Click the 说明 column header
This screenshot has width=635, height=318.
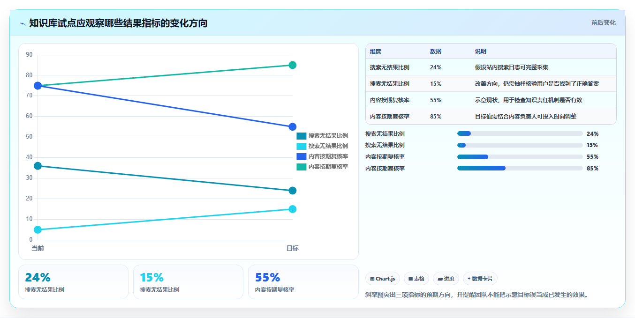pyautogui.click(x=481, y=52)
